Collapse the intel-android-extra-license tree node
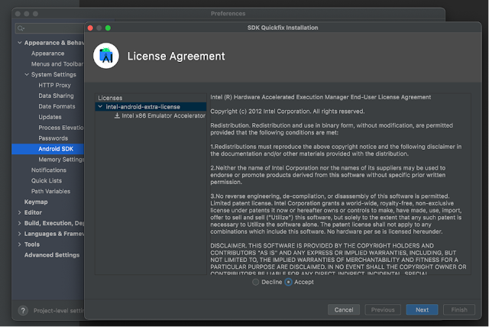489x327 pixels. pyautogui.click(x=100, y=107)
